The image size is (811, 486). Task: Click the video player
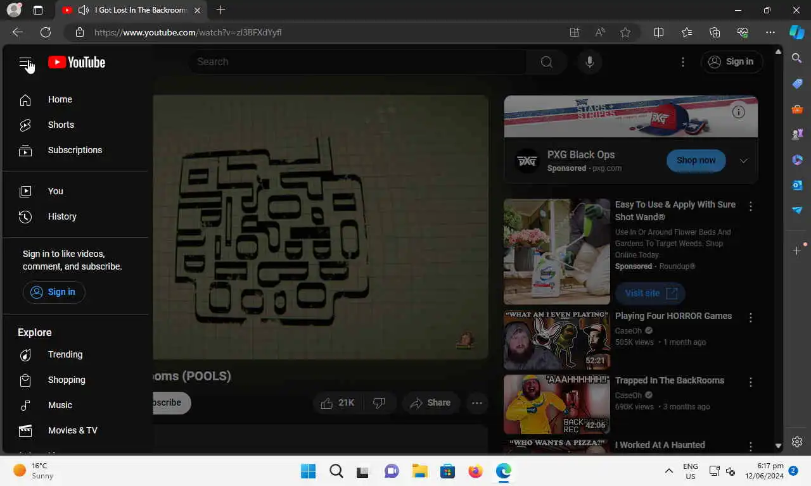[x=321, y=227]
